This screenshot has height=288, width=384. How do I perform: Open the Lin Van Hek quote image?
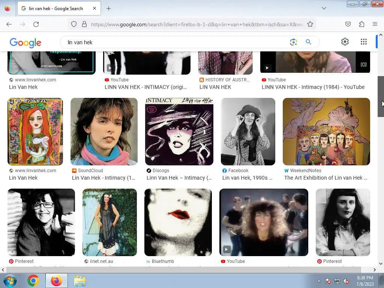(x=51, y=63)
